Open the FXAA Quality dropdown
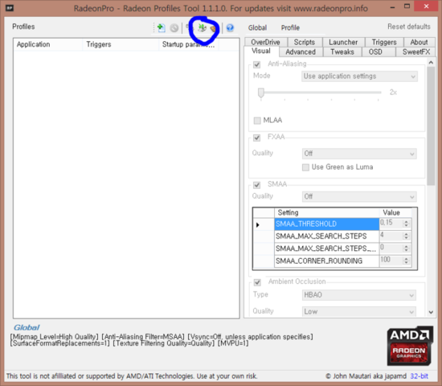Screen dimensions: 442x386 coord(359,154)
